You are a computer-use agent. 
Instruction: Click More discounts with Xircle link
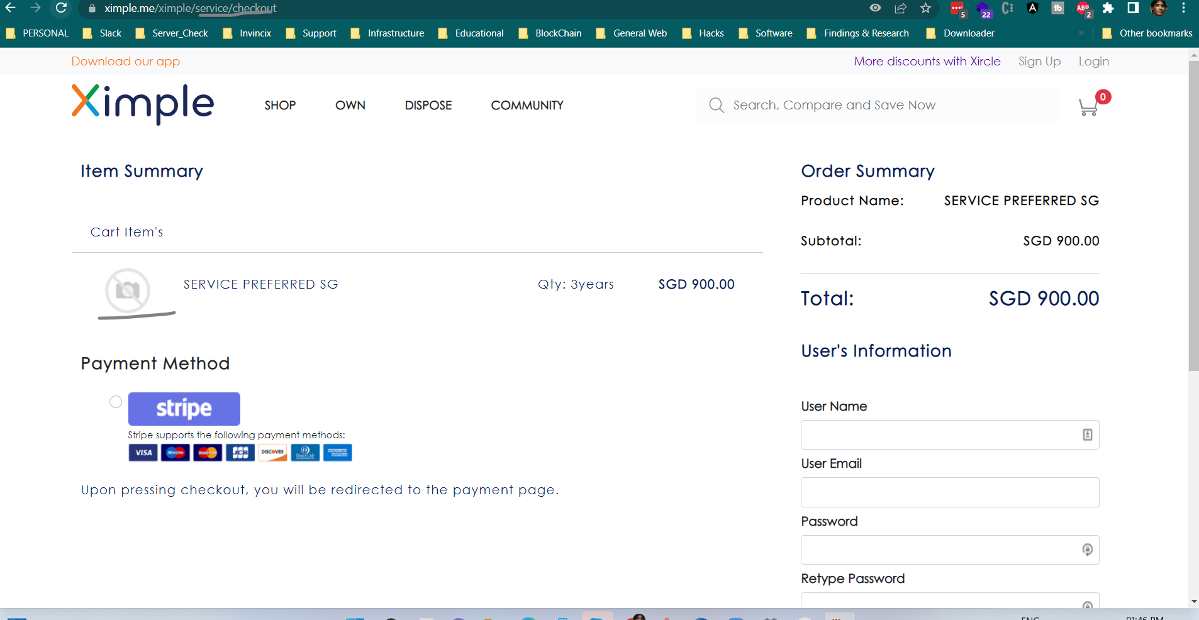pos(927,61)
